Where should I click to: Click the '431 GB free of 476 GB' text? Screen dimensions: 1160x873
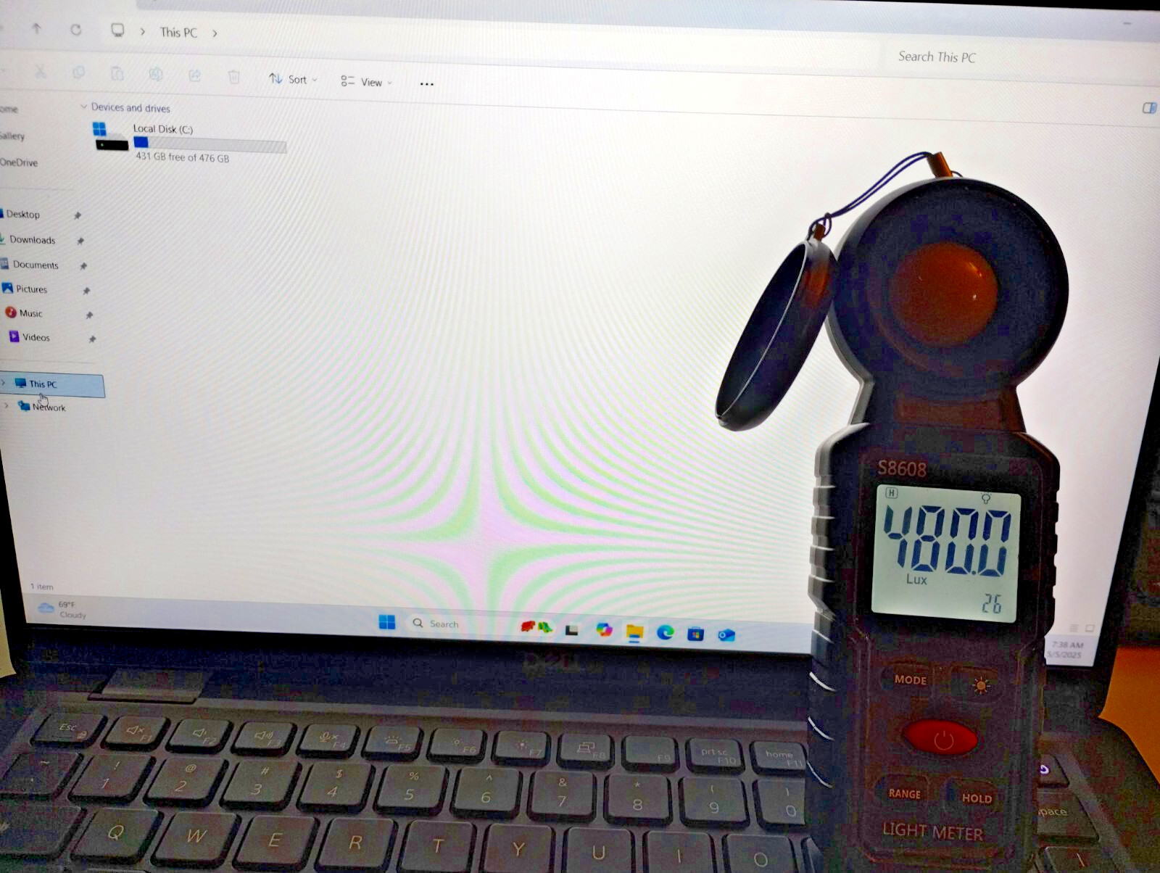[183, 157]
